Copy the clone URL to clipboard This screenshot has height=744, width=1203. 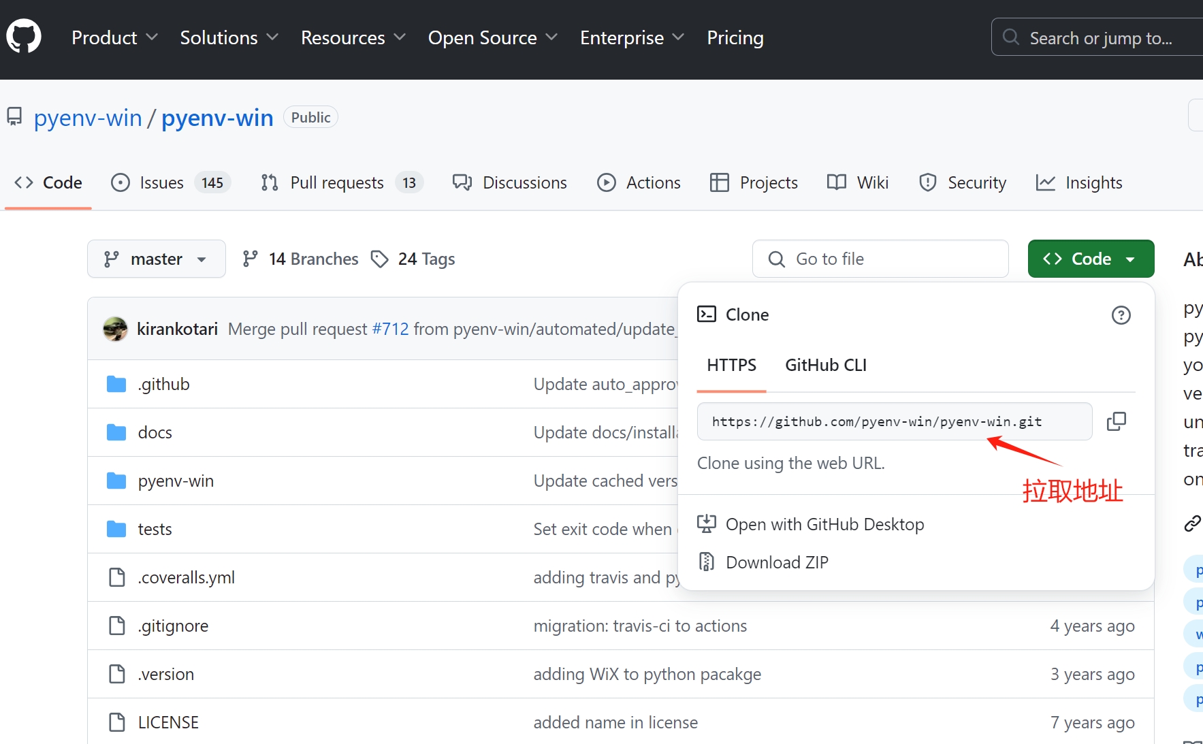(x=1116, y=421)
